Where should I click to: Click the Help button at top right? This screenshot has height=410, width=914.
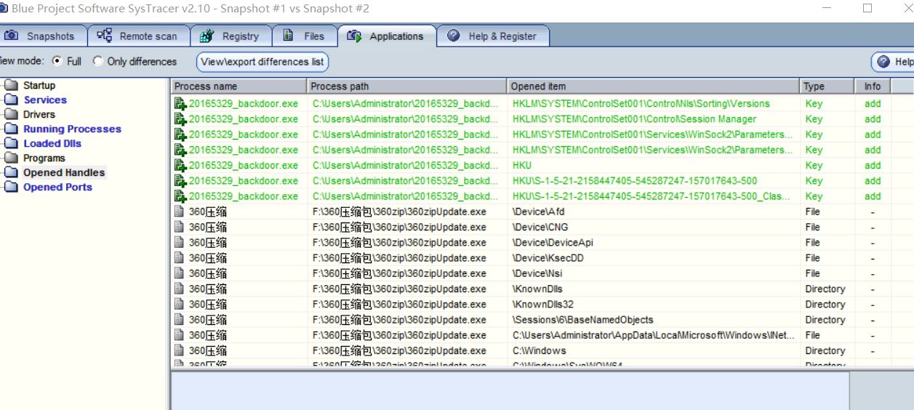tap(893, 62)
